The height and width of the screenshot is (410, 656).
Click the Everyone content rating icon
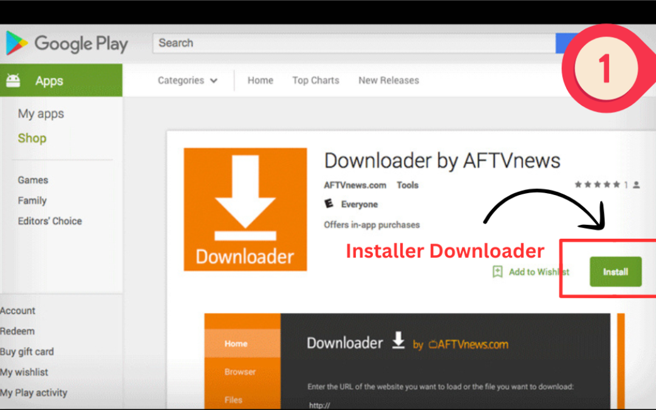coord(329,204)
